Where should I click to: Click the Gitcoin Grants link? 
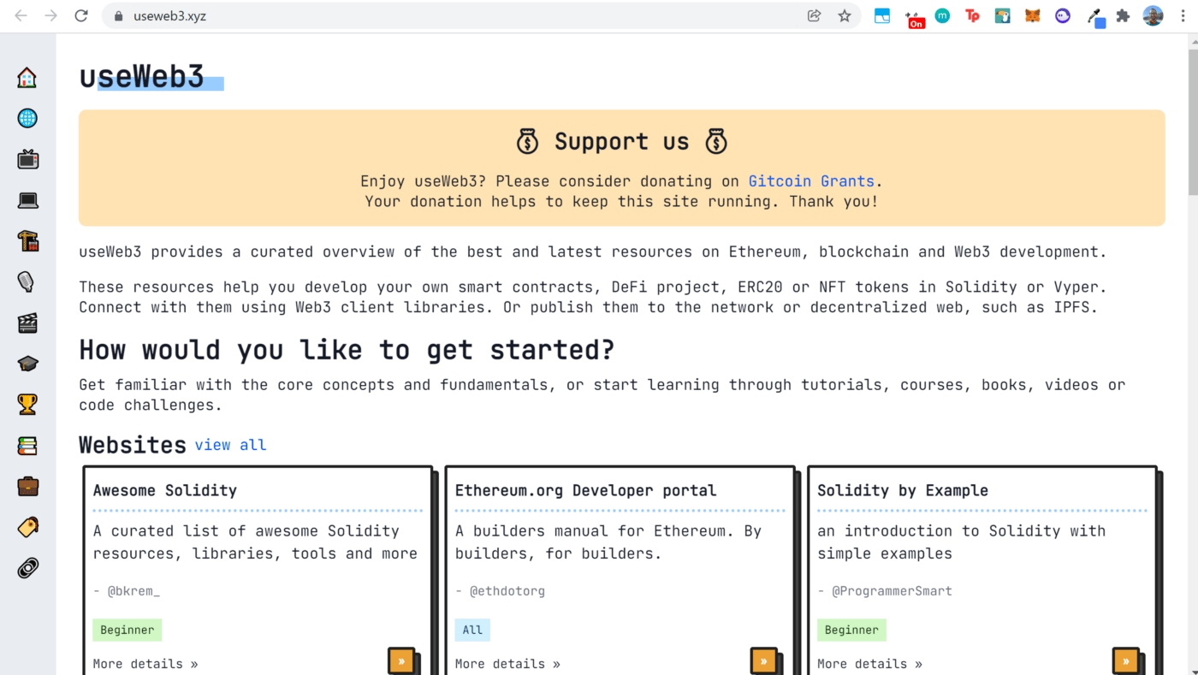[x=811, y=181]
